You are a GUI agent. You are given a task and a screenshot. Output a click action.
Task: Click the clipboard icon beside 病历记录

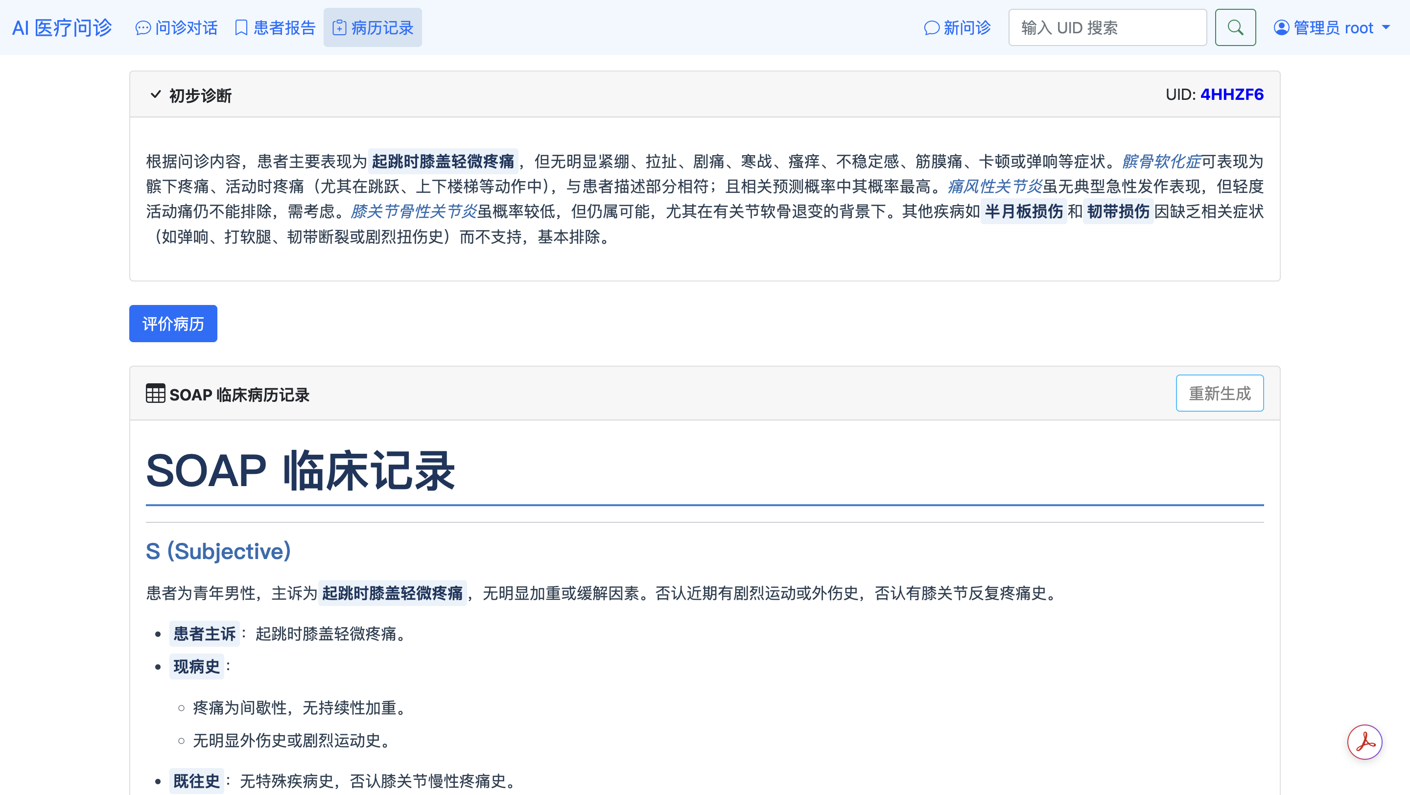[x=339, y=28]
